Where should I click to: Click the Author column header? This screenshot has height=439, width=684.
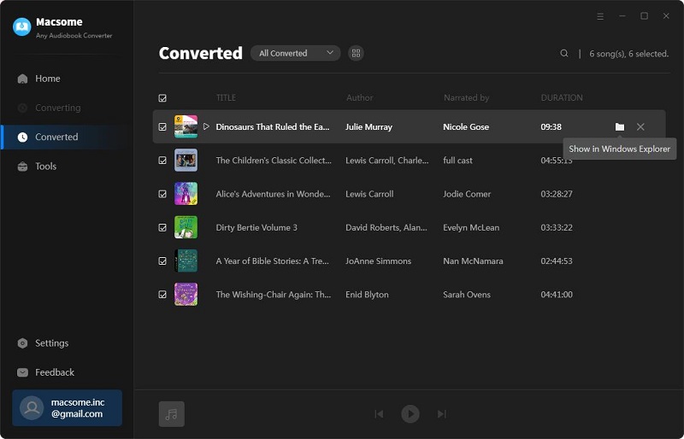click(x=359, y=97)
